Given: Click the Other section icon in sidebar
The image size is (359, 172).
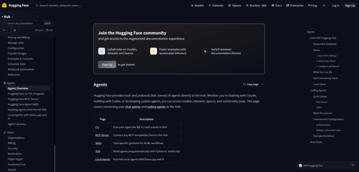Looking at the screenshot, I should tap(5, 132).
